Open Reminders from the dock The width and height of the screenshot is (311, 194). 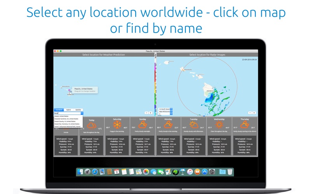[131, 171]
